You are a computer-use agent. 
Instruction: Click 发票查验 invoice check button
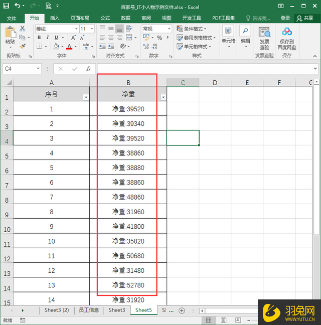[x=264, y=38]
